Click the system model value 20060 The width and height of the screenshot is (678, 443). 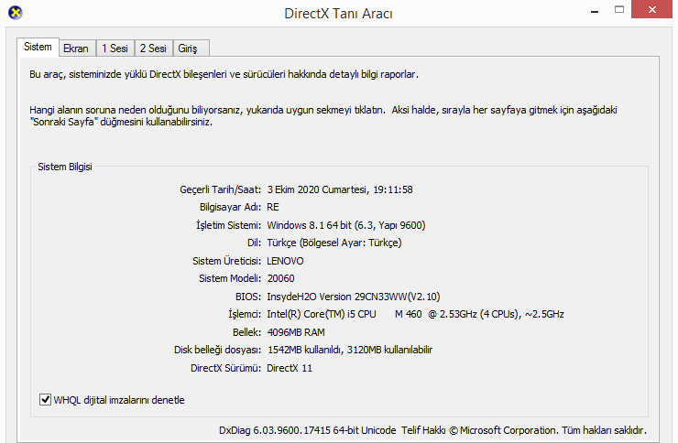280,278
